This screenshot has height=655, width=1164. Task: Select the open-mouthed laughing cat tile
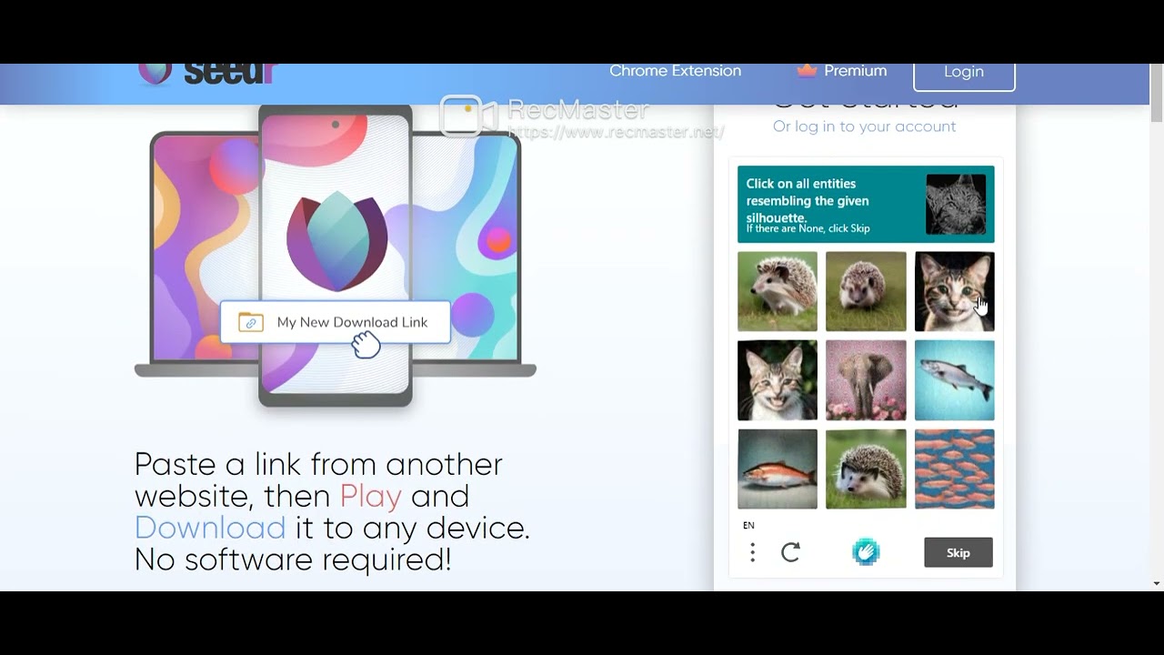coord(778,380)
